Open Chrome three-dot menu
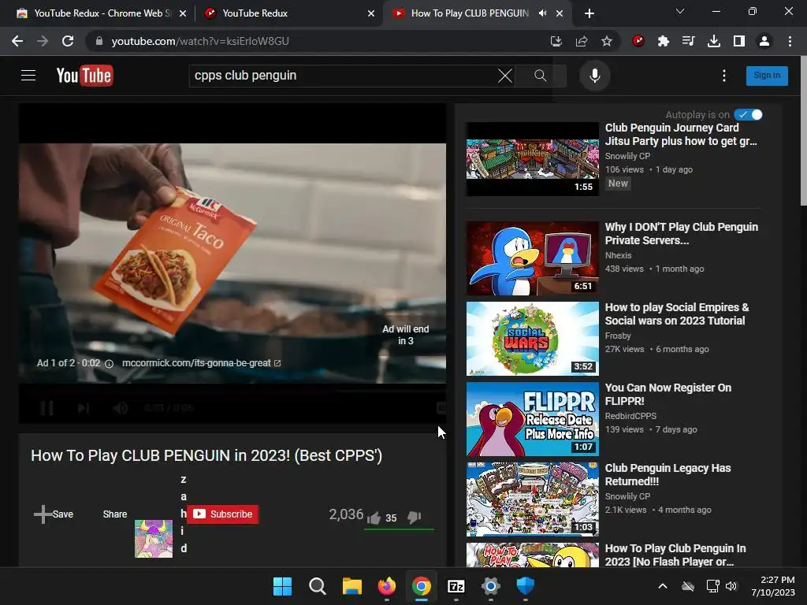Image resolution: width=807 pixels, height=605 pixels. [790, 41]
